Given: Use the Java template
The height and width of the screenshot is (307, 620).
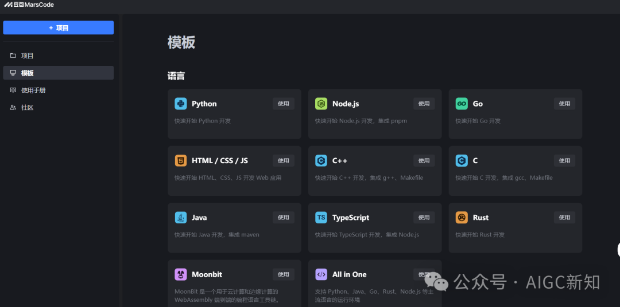Looking at the screenshot, I should tap(284, 218).
